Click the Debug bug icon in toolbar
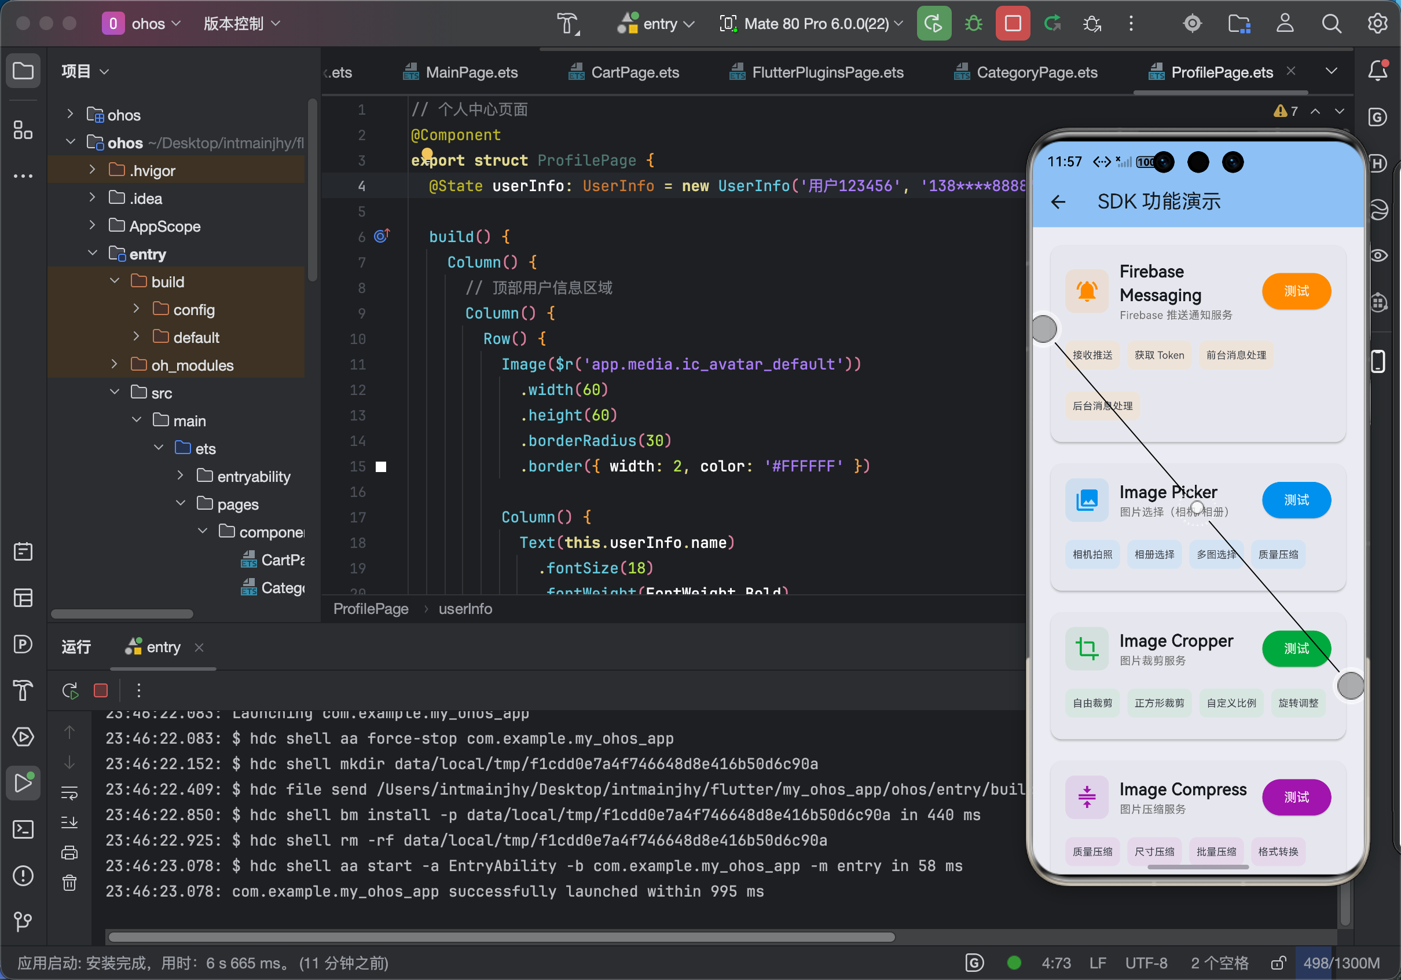The width and height of the screenshot is (1401, 980). (973, 24)
